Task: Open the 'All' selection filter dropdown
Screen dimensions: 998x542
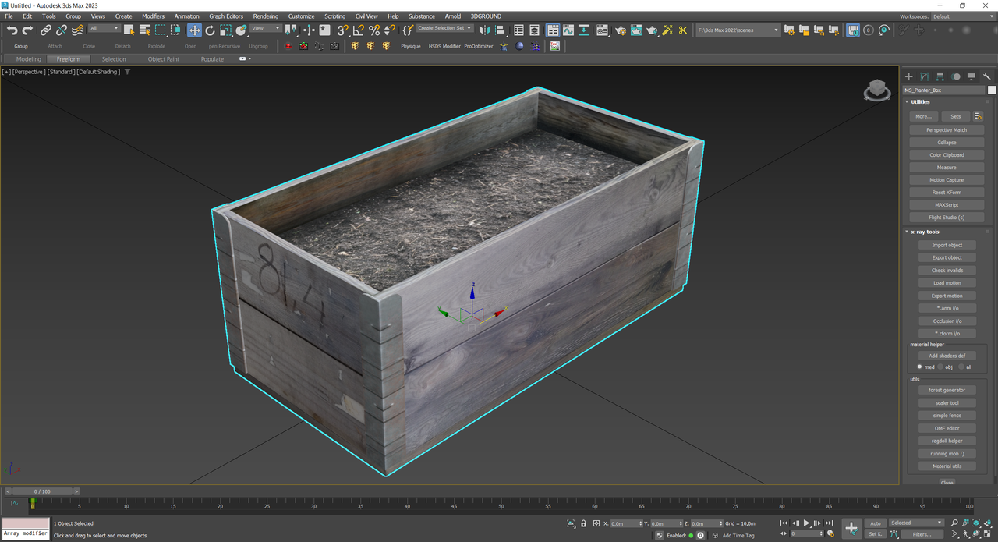Action: tap(104, 28)
